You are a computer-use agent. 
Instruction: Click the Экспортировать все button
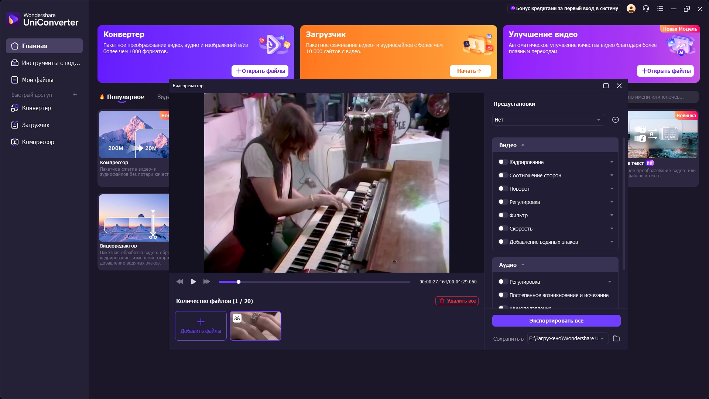(x=556, y=321)
